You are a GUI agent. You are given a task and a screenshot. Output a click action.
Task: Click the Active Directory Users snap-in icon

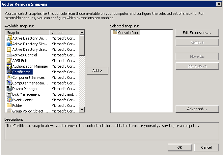[x=9, y=49]
